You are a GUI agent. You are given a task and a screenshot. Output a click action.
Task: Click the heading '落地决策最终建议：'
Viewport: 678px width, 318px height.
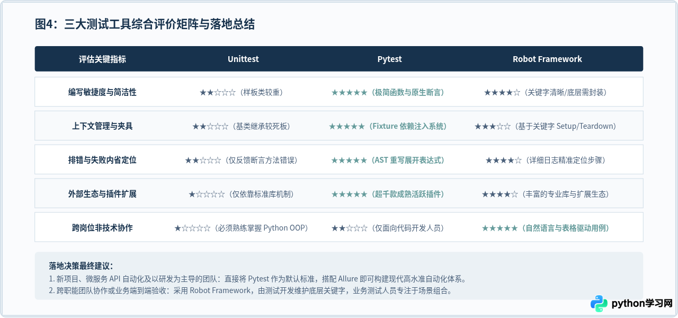[81, 266]
